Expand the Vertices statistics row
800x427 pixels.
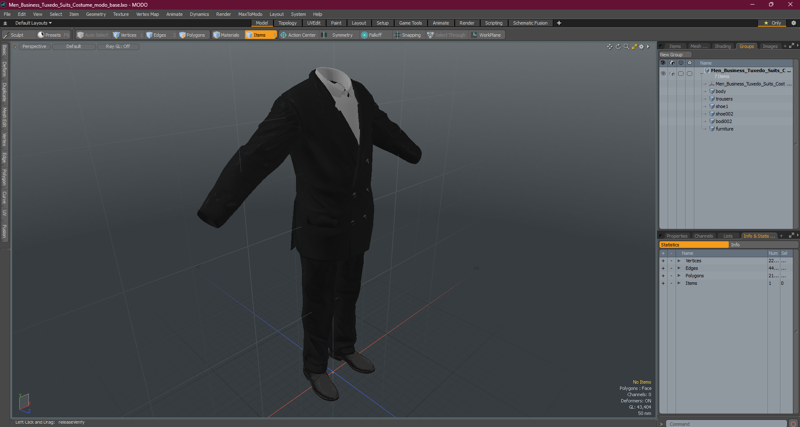pyautogui.click(x=679, y=261)
